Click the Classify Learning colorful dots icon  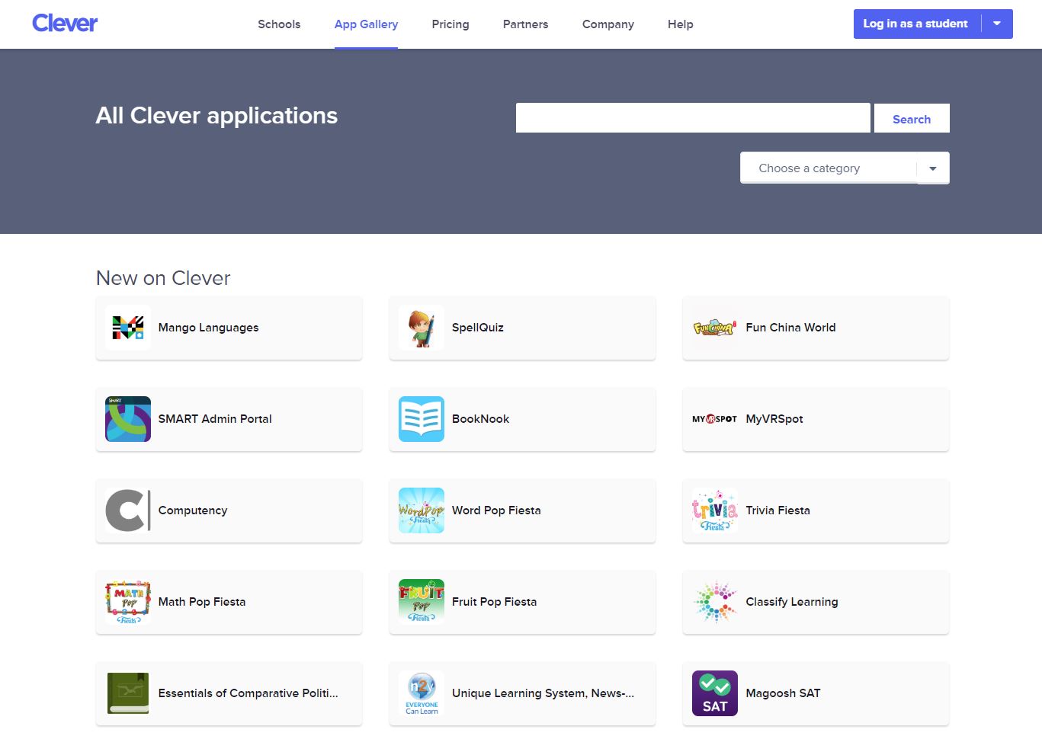[715, 602]
